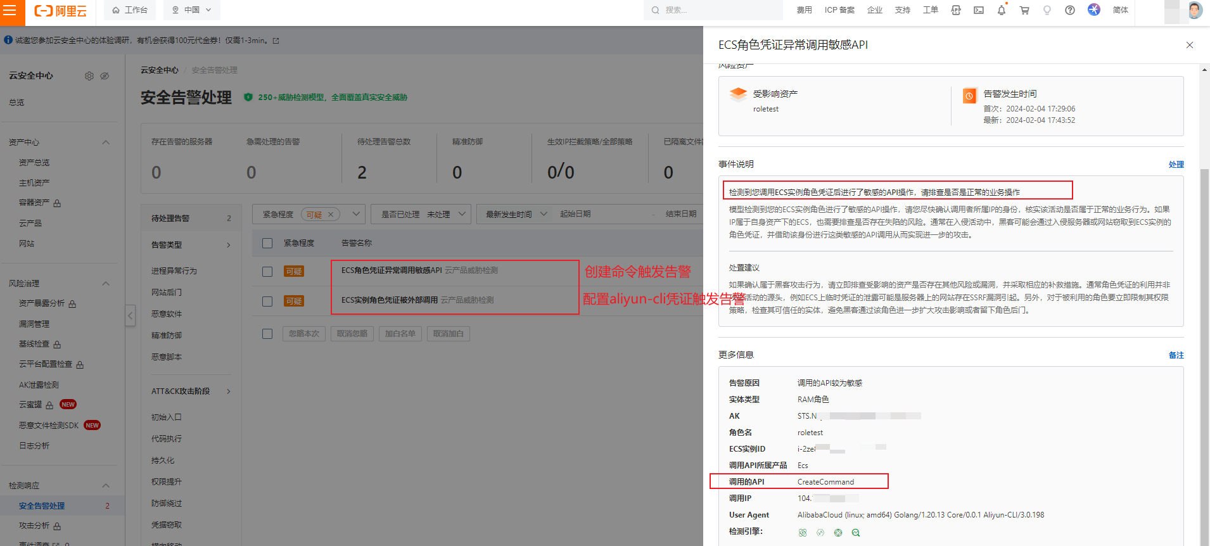
Task: Click the lightbulb tips icon
Action: pos(1047,10)
